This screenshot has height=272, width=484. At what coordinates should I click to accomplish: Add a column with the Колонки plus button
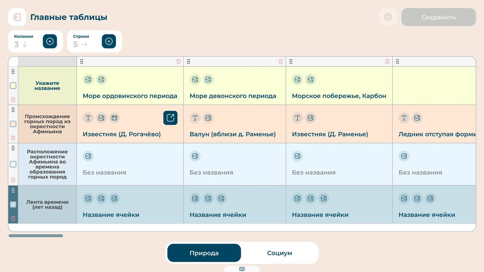(x=50, y=41)
